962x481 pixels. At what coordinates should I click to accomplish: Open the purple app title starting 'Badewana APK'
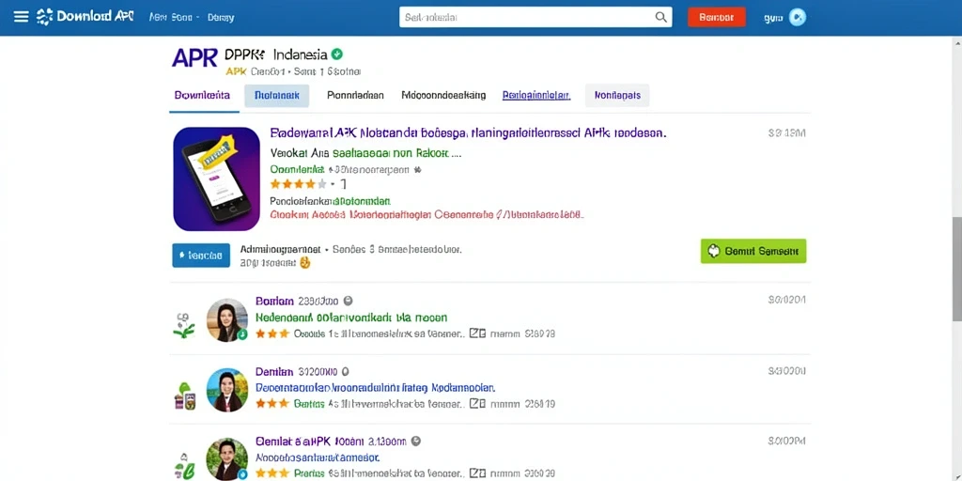[468, 132]
